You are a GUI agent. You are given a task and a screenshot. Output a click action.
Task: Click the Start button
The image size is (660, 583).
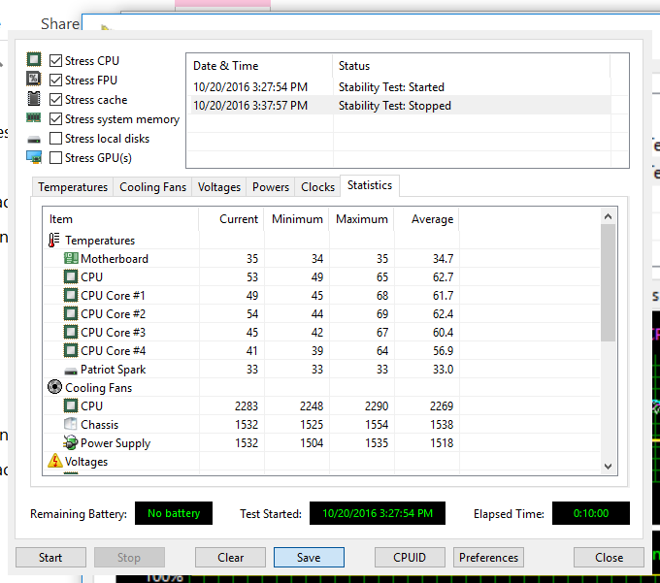50,558
